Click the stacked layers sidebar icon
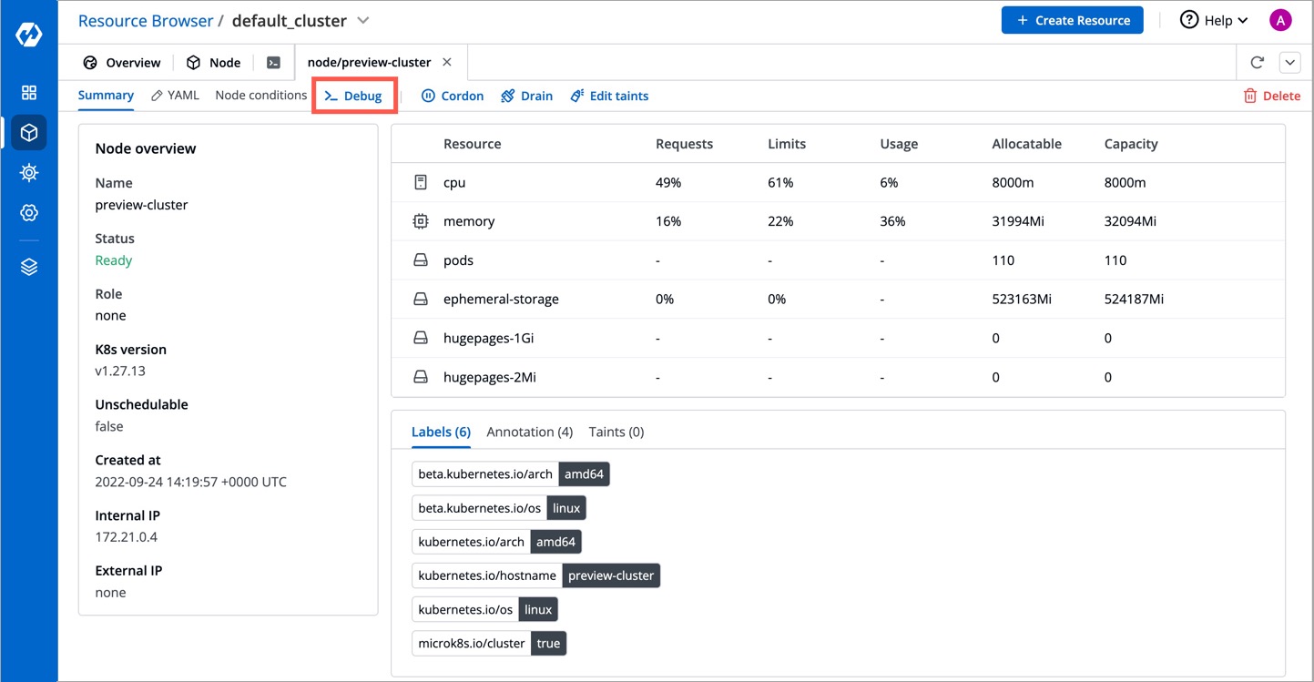This screenshot has width=1314, height=682. [29, 267]
